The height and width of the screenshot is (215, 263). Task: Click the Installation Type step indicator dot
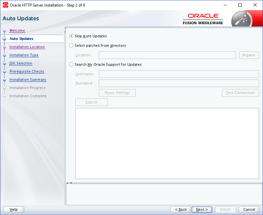(4, 55)
